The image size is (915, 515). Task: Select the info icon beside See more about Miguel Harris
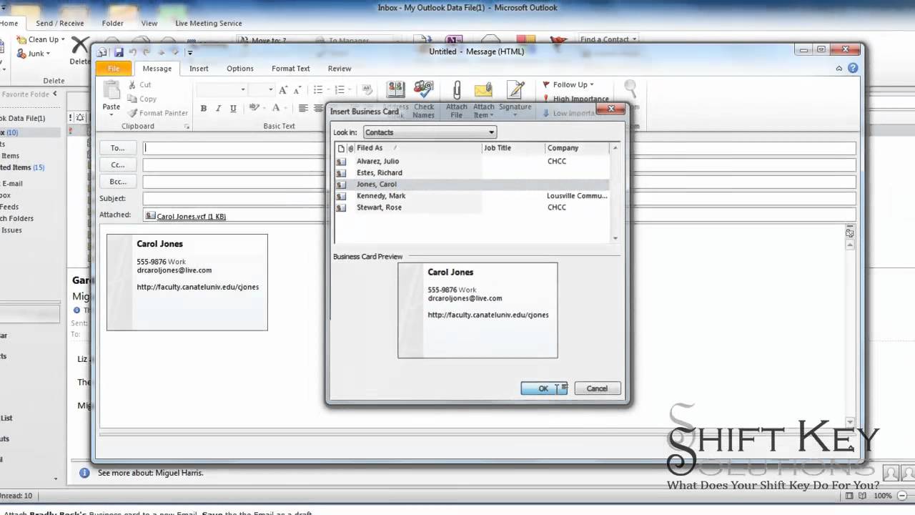[x=84, y=473]
